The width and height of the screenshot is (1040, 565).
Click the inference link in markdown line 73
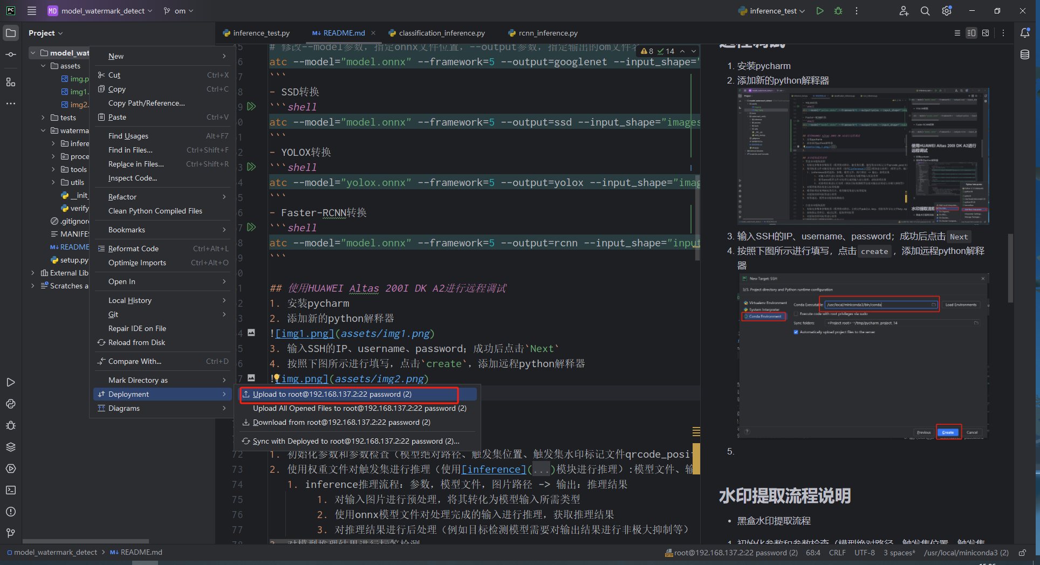[x=494, y=470]
